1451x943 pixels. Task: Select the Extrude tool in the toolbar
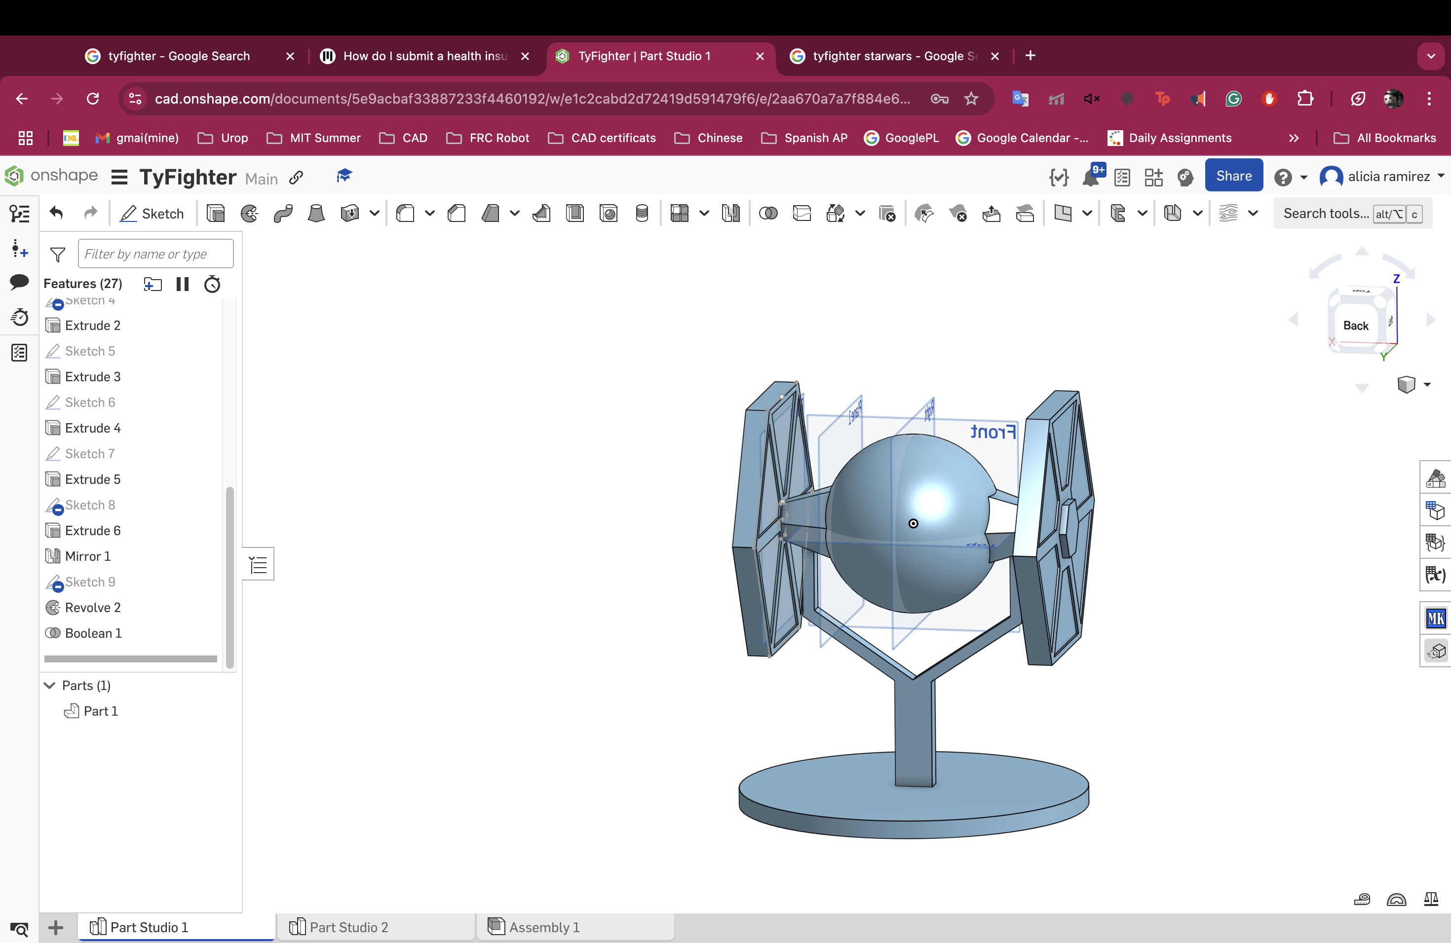click(x=216, y=213)
